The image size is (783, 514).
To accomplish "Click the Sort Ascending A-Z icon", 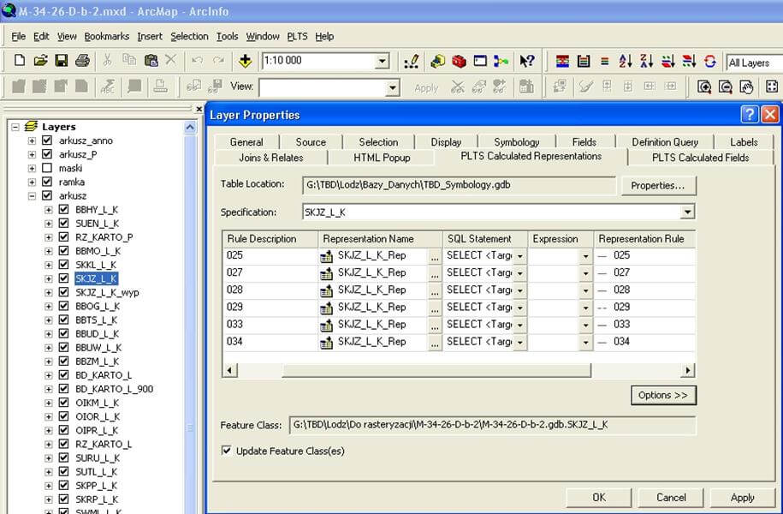I will 626,61.
